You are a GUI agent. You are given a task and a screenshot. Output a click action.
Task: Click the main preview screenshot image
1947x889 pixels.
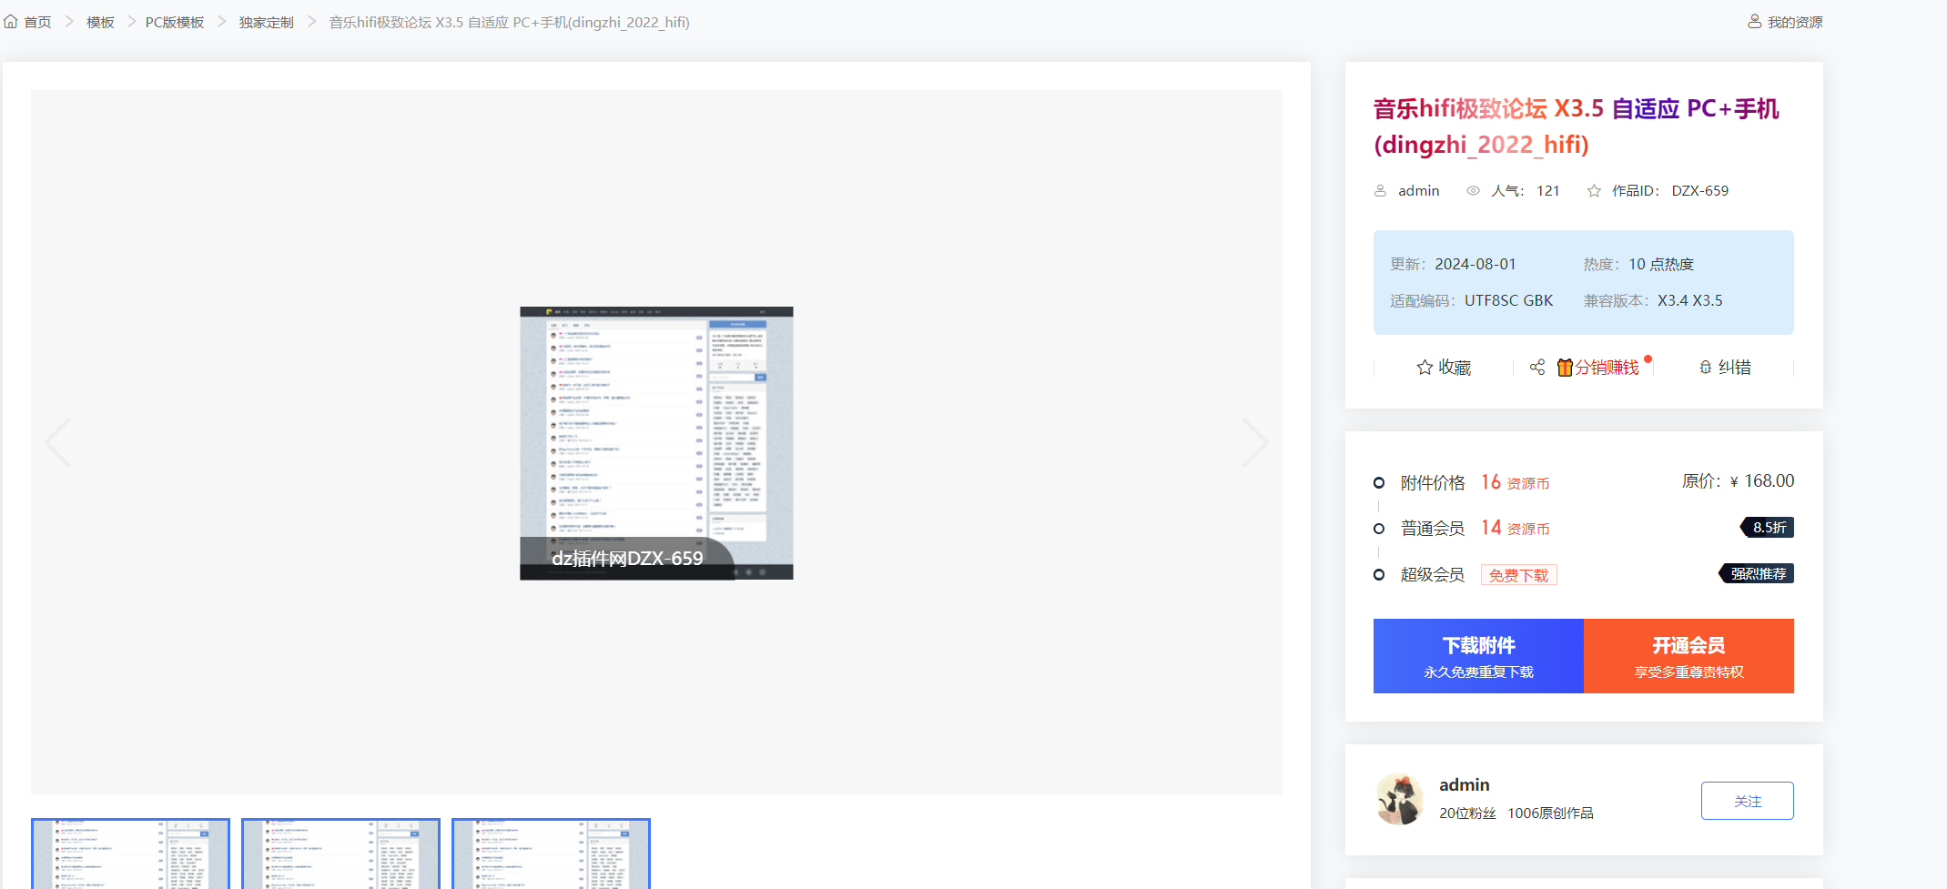tap(656, 443)
